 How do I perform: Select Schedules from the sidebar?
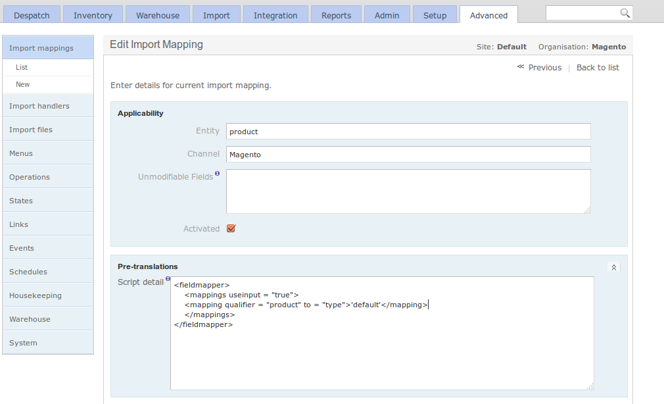tap(28, 271)
